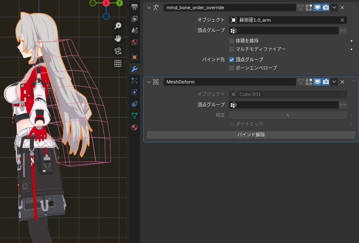359x243 pixels.
Task: Open the World properties tab
Action: 135,42
